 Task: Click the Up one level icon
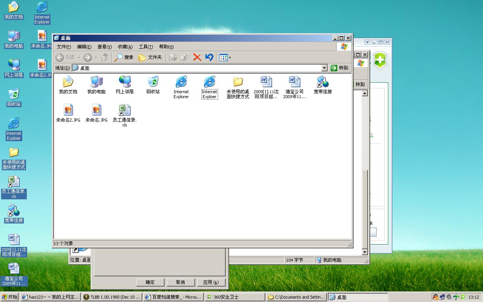click(x=105, y=57)
